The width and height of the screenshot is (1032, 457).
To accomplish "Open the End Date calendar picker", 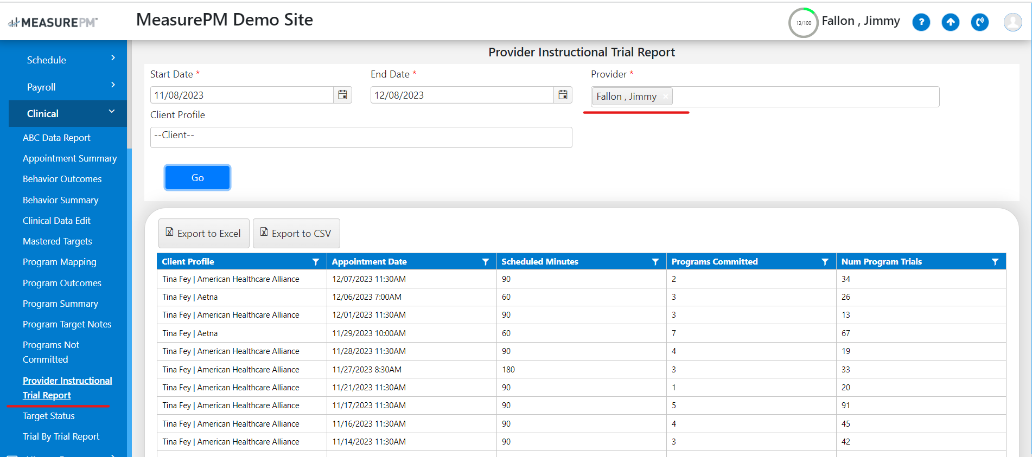I will tap(563, 95).
